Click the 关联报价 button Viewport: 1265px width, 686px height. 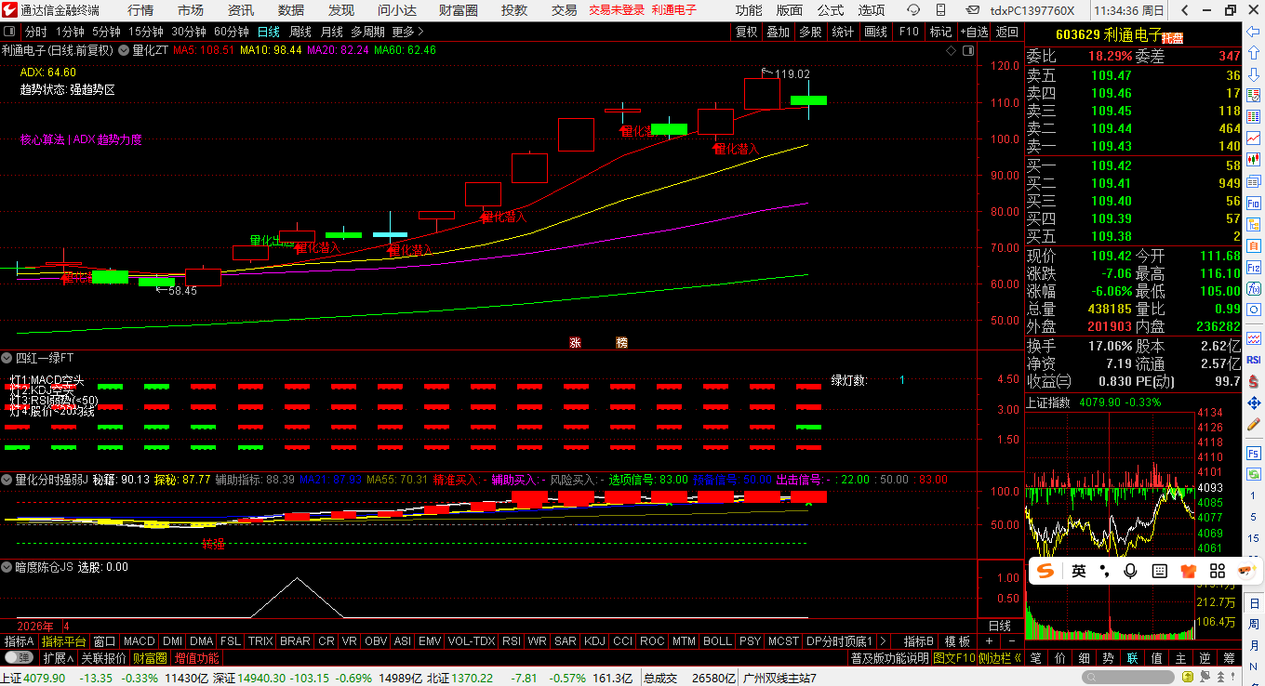click(x=103, y=657)
